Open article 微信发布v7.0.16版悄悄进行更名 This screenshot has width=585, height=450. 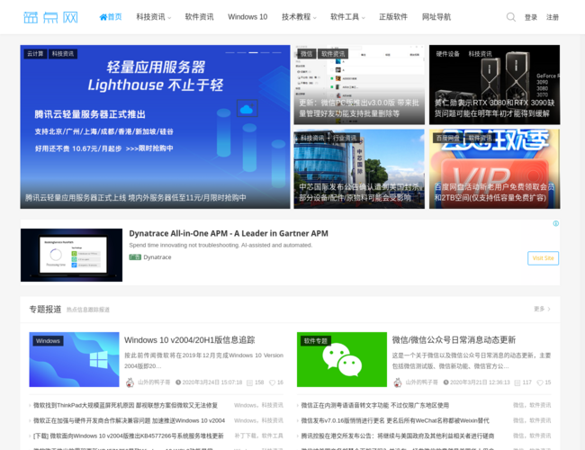pos(395,420)
